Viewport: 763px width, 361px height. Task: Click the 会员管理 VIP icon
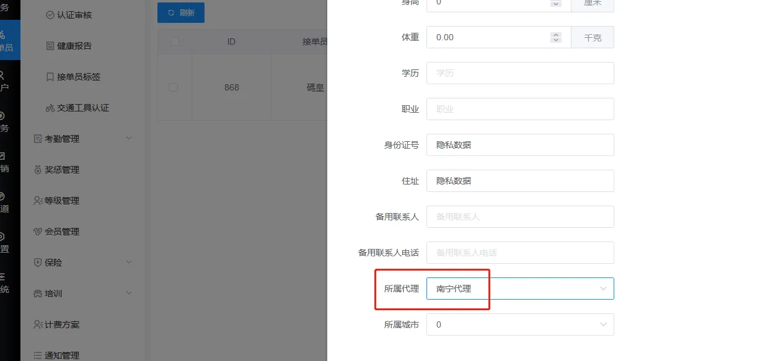(38, 232)
